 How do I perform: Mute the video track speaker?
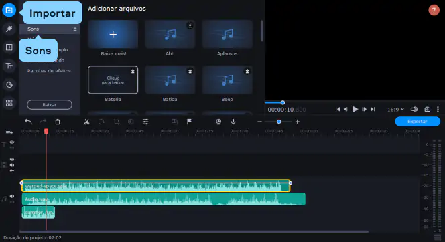coord(12,165)
